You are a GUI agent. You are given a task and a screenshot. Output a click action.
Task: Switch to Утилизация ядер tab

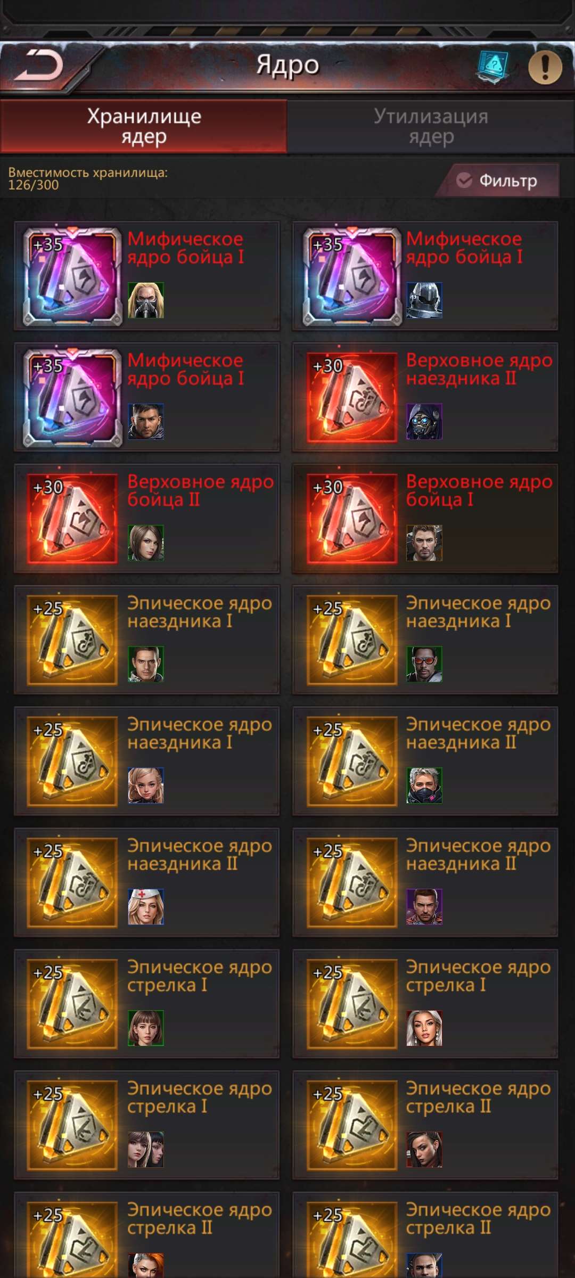tap(431, 126)
